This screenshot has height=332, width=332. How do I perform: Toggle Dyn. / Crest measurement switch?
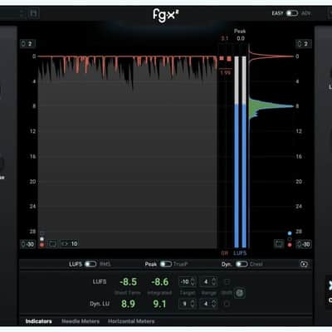[242, 264]
